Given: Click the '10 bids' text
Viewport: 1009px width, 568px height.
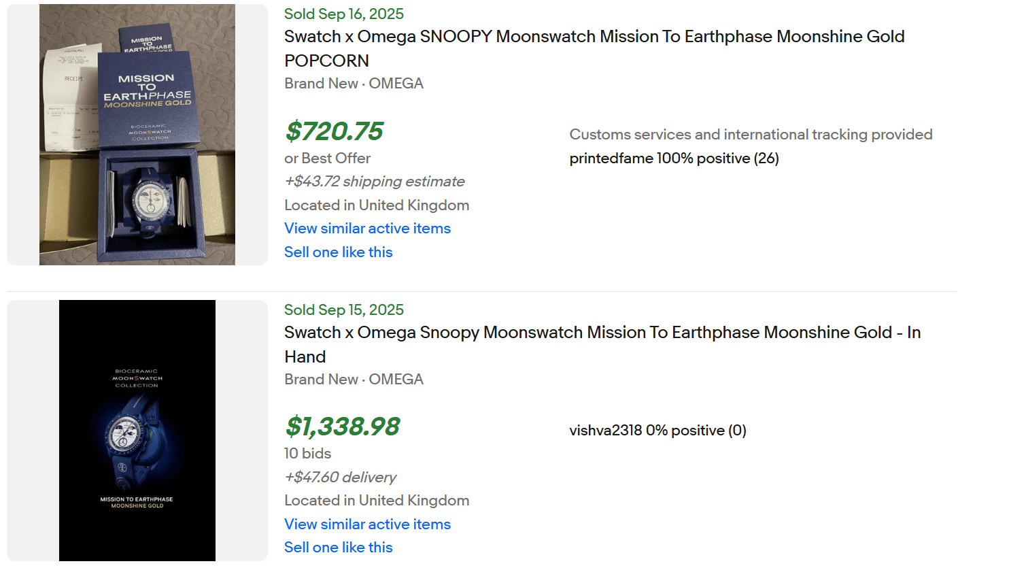Looking at the screenshot, I should coord(307,454).
